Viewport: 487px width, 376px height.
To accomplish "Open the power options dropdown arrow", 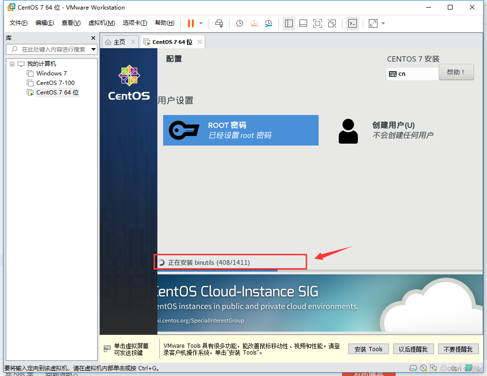I will tap(201, 23).
